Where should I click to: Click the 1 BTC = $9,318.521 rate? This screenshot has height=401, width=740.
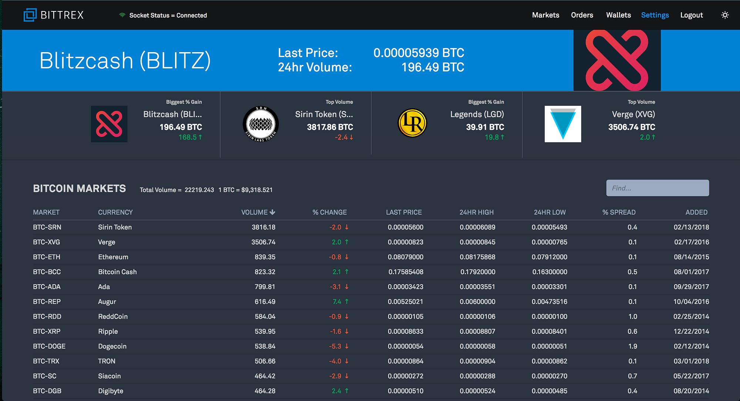click(245, 190)
